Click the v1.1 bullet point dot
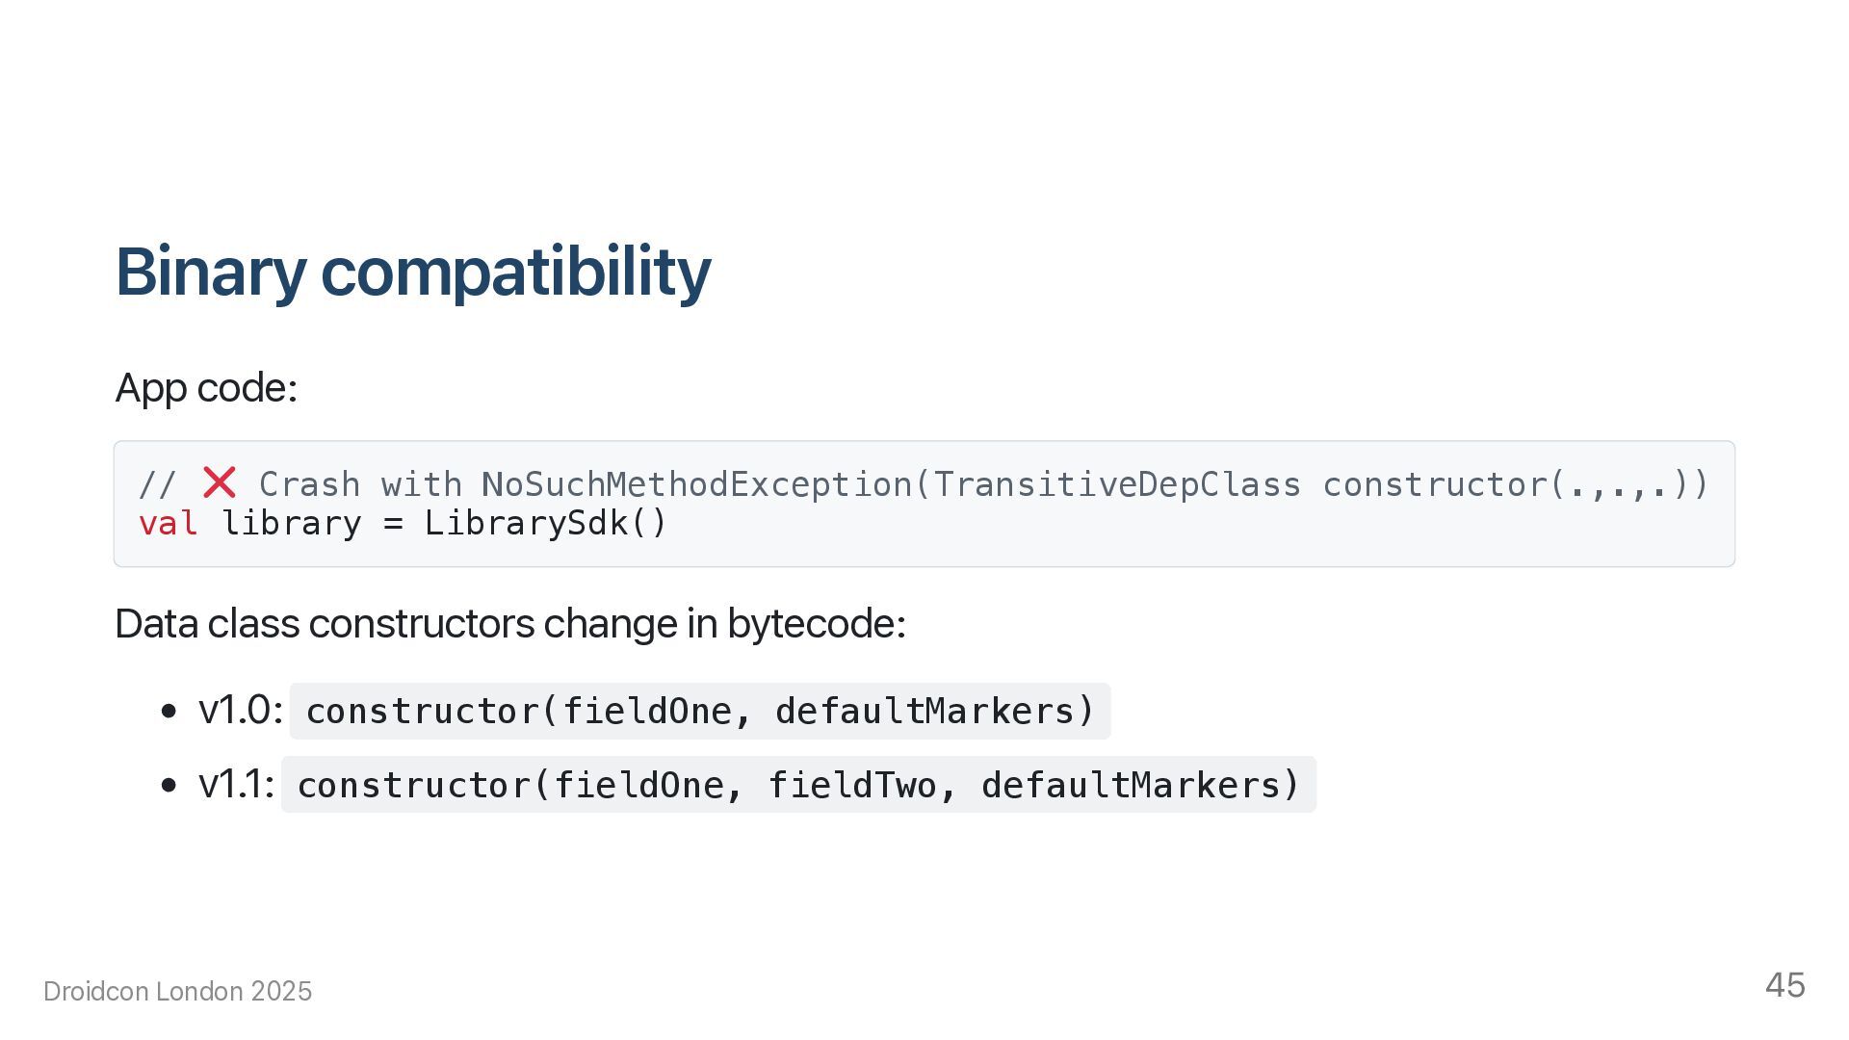The image size is (1849, 1040). pyautogui.click(x=169, y=785)
